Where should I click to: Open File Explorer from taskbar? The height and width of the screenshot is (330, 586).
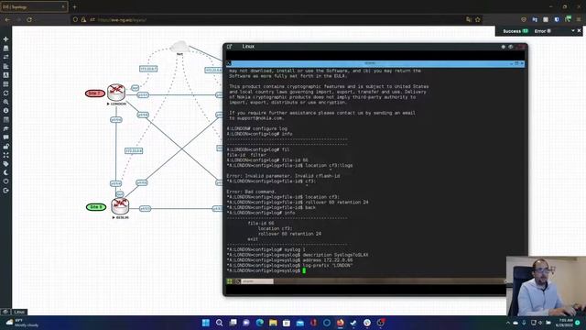[273, 323]
